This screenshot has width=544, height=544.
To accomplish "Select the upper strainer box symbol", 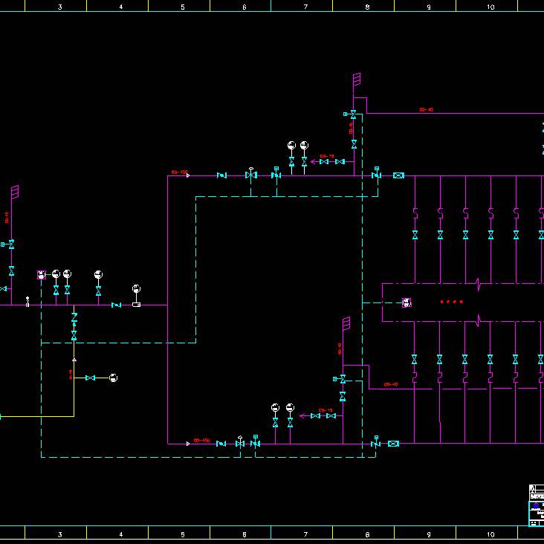I will [x=398, y=175].
